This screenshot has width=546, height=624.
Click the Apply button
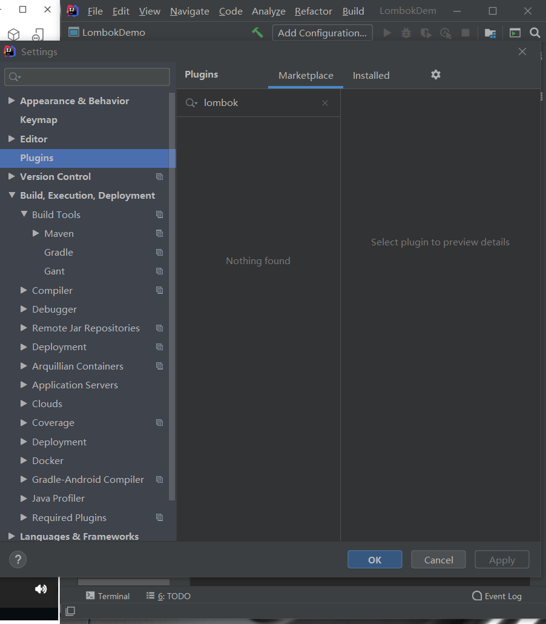(502, 560)
